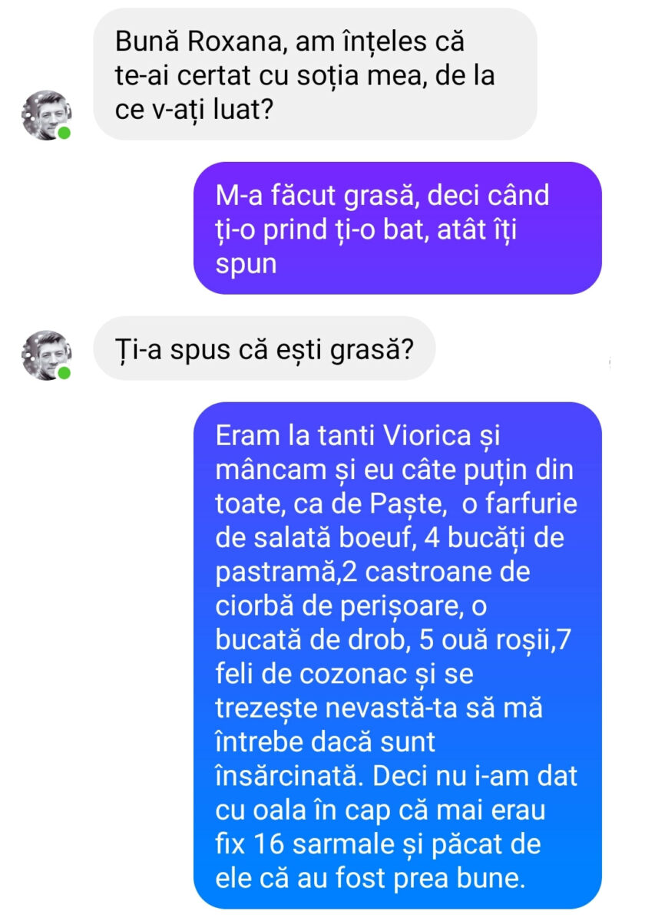
Task: Open the avatar beside "Ți-a spus că ești grasă?"
Action: pyautogui.click(x=46, y=355)
